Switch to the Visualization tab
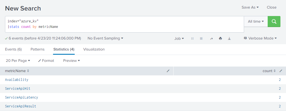286x111 pixels. tap(94, 49)
